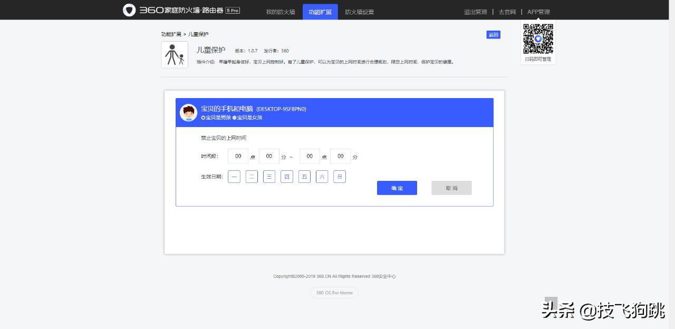This screenshot has width=675, height=329.
Task: Click the child avatar icon on the card
Action: tap(188, 112)
